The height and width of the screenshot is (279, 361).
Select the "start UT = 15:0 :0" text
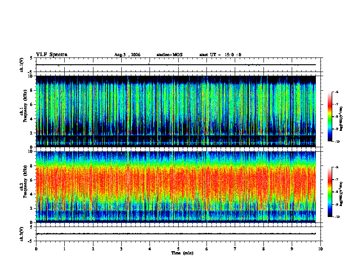pyautogui.click(x=220, y=55)
